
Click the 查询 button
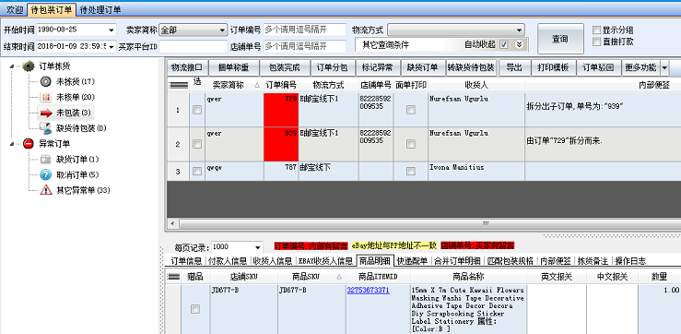click(560, 39)
